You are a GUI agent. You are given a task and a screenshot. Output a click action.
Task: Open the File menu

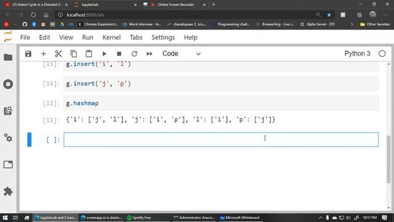[x=25, y=37]
